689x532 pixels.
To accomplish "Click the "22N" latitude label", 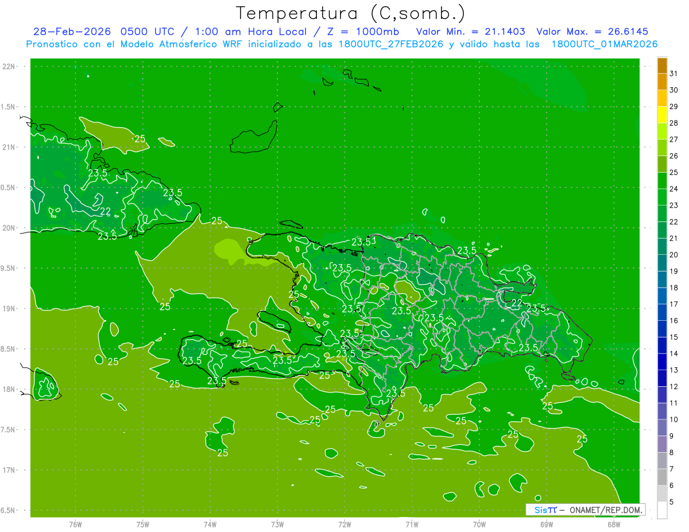I will (9, 66).
